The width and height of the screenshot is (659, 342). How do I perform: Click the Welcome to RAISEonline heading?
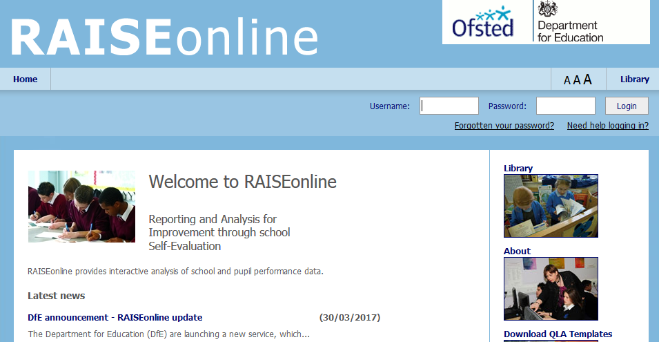point(242,182)
